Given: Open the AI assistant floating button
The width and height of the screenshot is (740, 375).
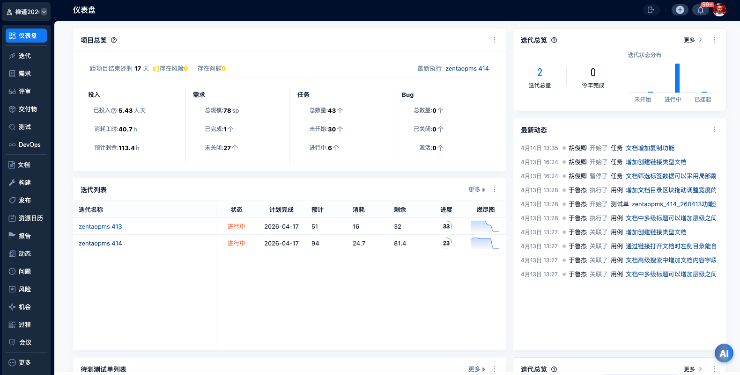Looking at the screenshot, I should tap(724, 353).
